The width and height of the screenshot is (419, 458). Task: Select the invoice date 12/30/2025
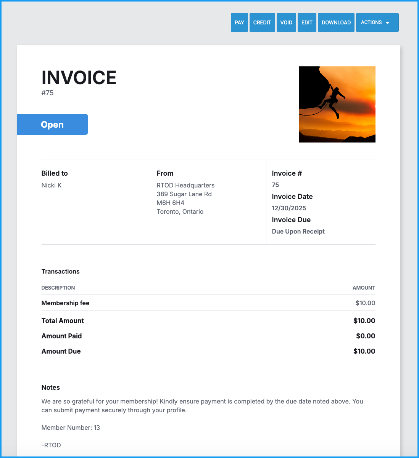click(x=289, y=208)
